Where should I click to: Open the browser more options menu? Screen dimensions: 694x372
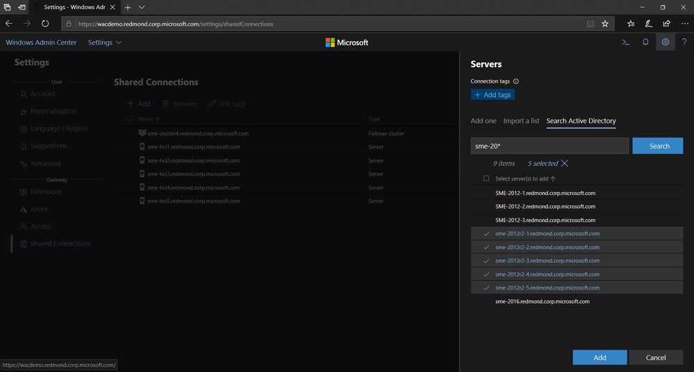(685, 24)
